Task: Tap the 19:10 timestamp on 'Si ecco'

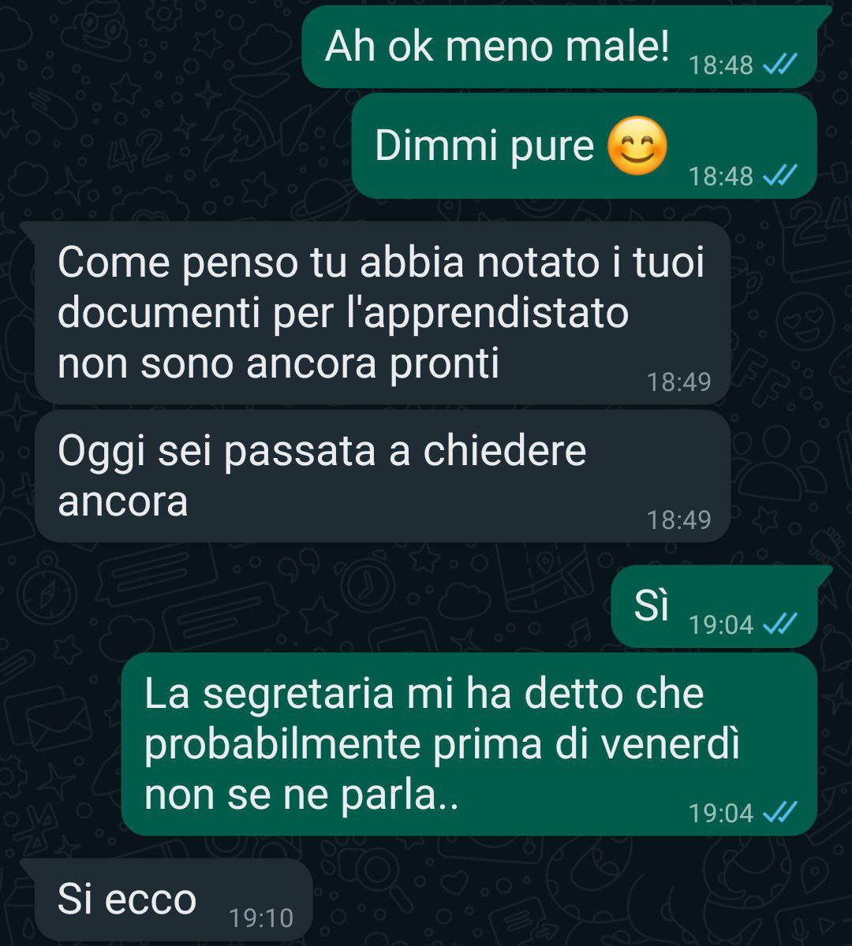Action: [261, 918]
